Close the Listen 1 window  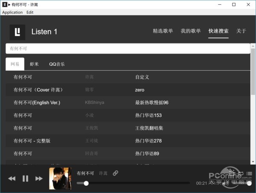coord(248,5)
